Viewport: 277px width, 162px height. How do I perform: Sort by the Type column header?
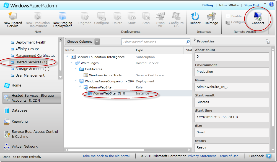pyautogui.click(x=158, y=50)
